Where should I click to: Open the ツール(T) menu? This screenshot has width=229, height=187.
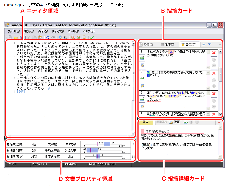click(73, 31)
